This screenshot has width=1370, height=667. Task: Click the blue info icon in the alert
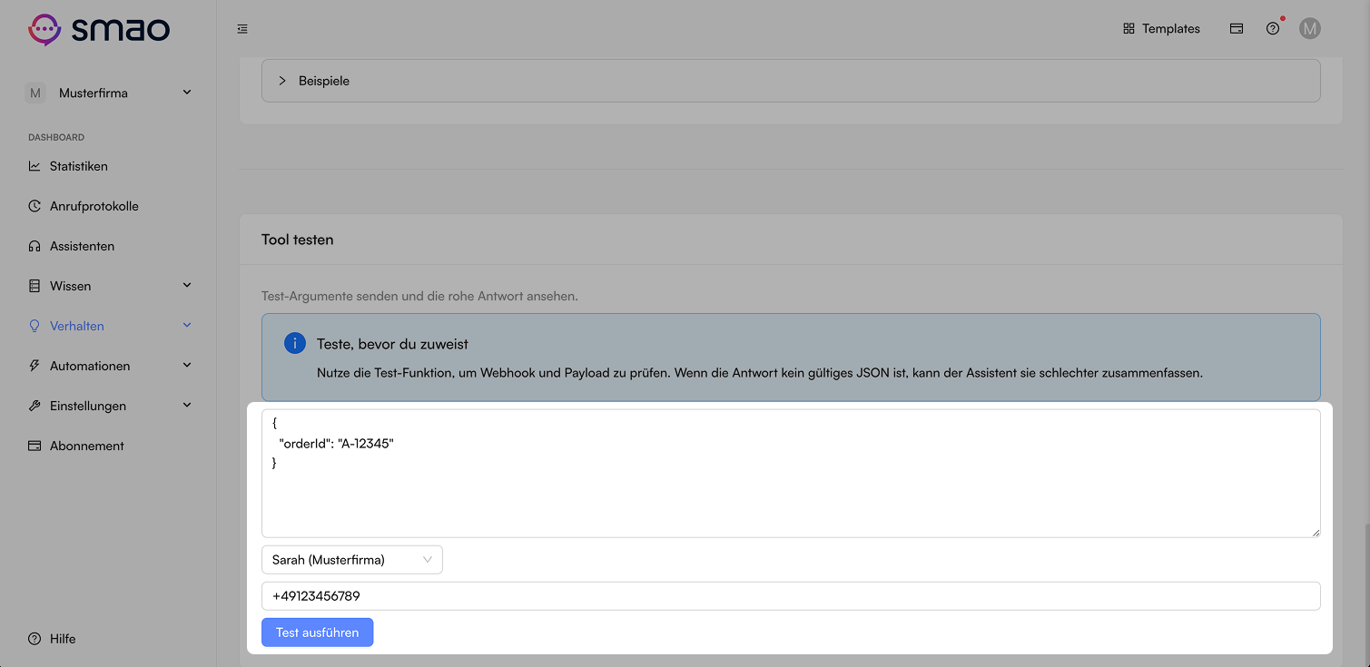pyautogui.click(x=294, y=344)
